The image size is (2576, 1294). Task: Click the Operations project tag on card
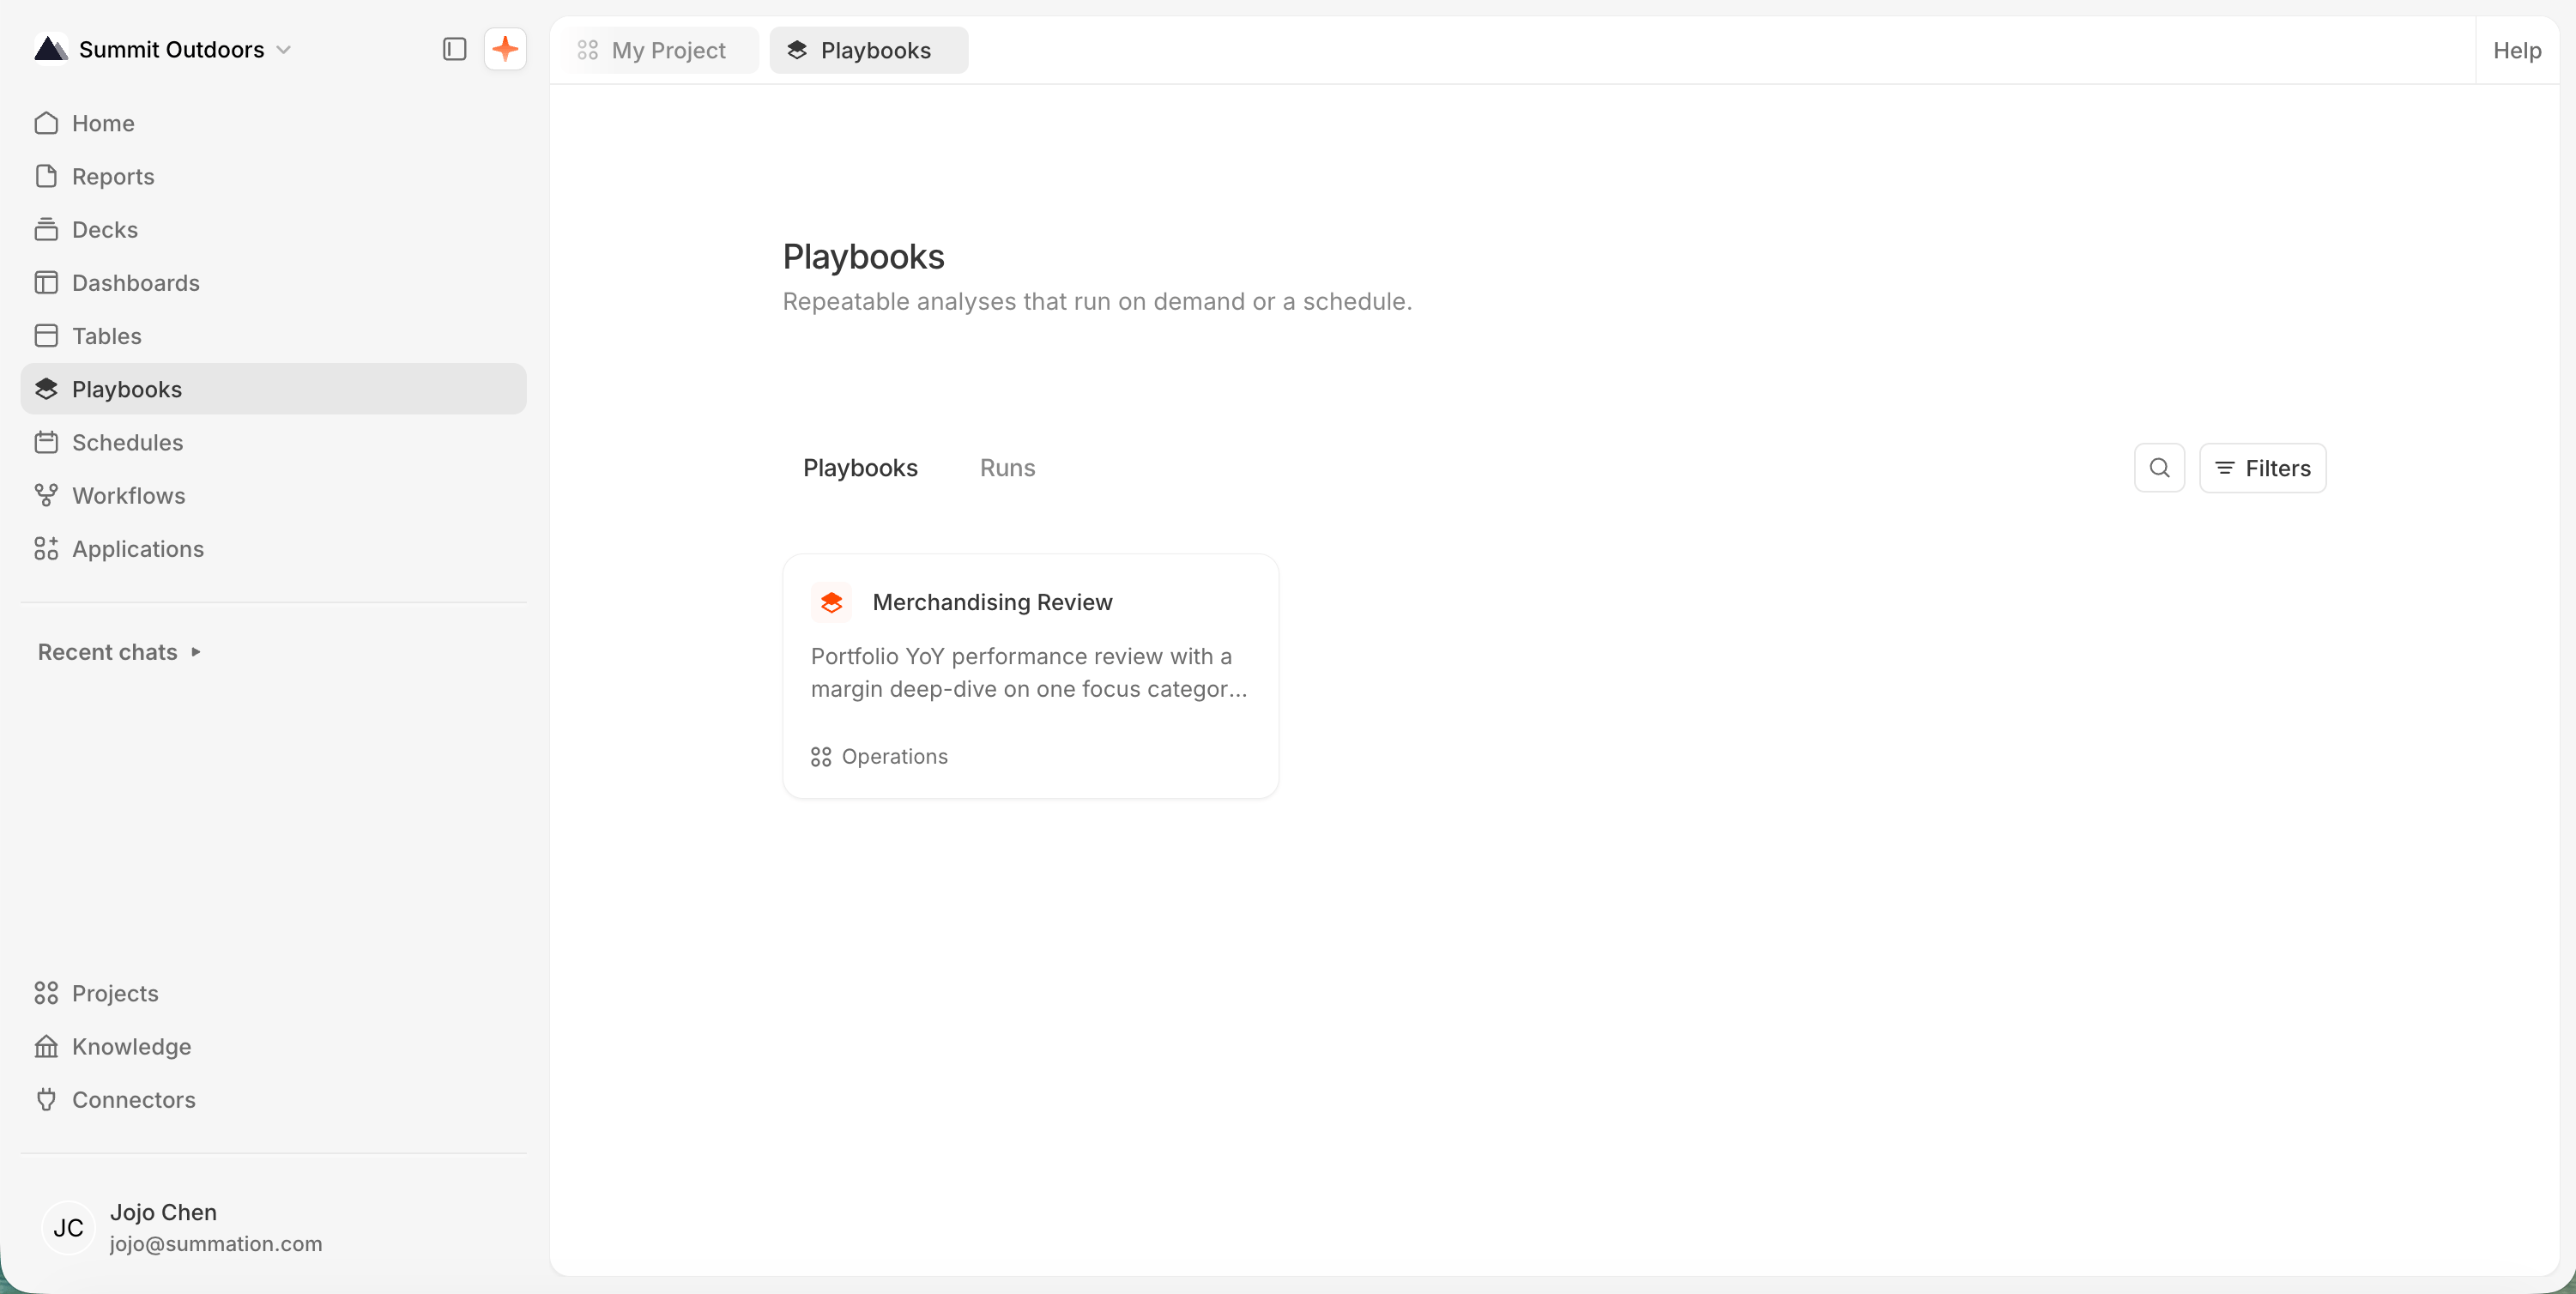879,756
